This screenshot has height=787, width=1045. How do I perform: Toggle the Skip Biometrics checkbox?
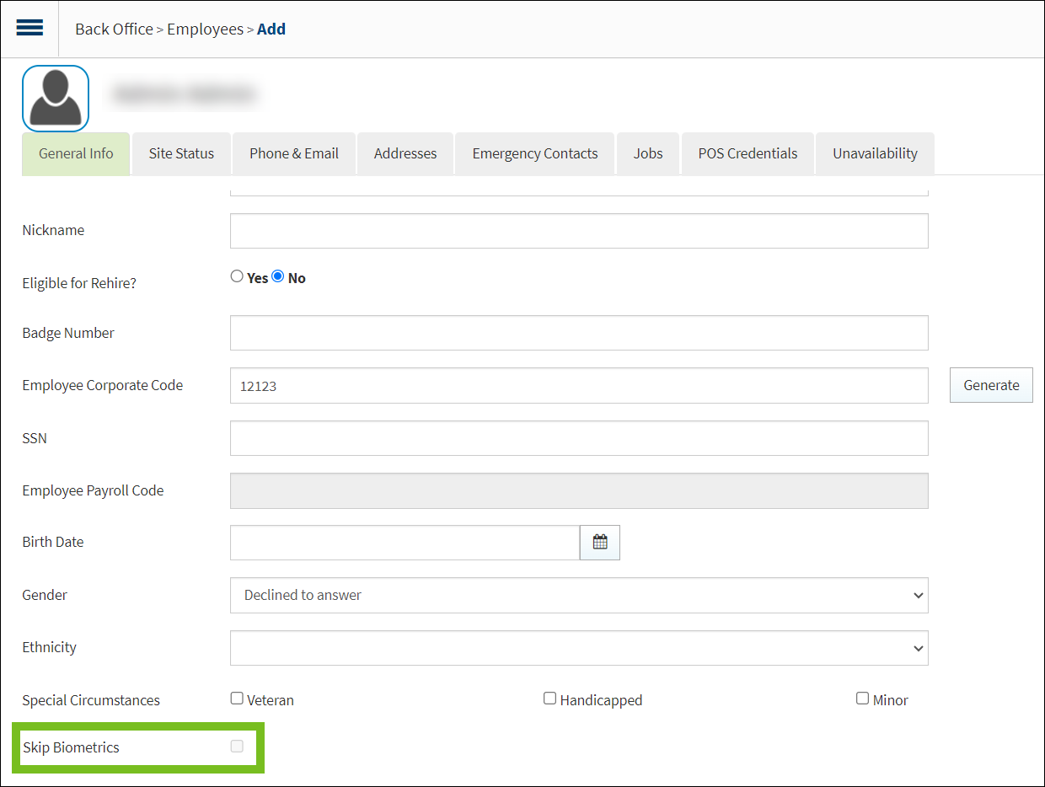click(x=237, y=746)
